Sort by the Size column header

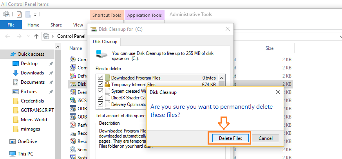click(x=270, y=48)
